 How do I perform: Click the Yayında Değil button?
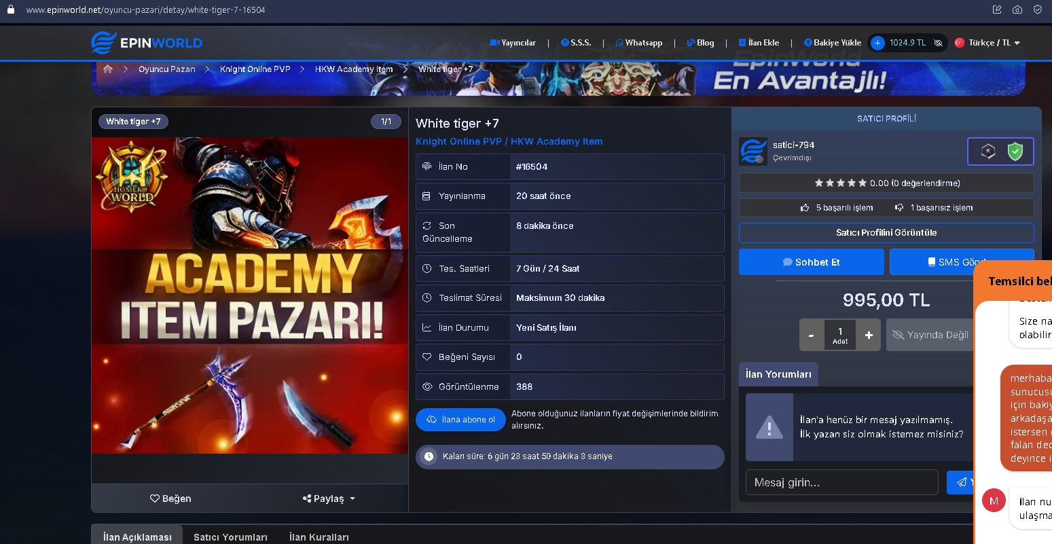point(930,335)
